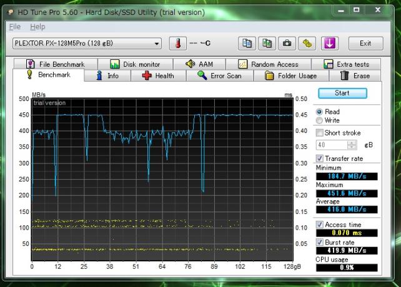Viewport: 401px width, 287px height.
Task: Open the Error Scan magnifier tab
Action: click(x=219, y=75)
